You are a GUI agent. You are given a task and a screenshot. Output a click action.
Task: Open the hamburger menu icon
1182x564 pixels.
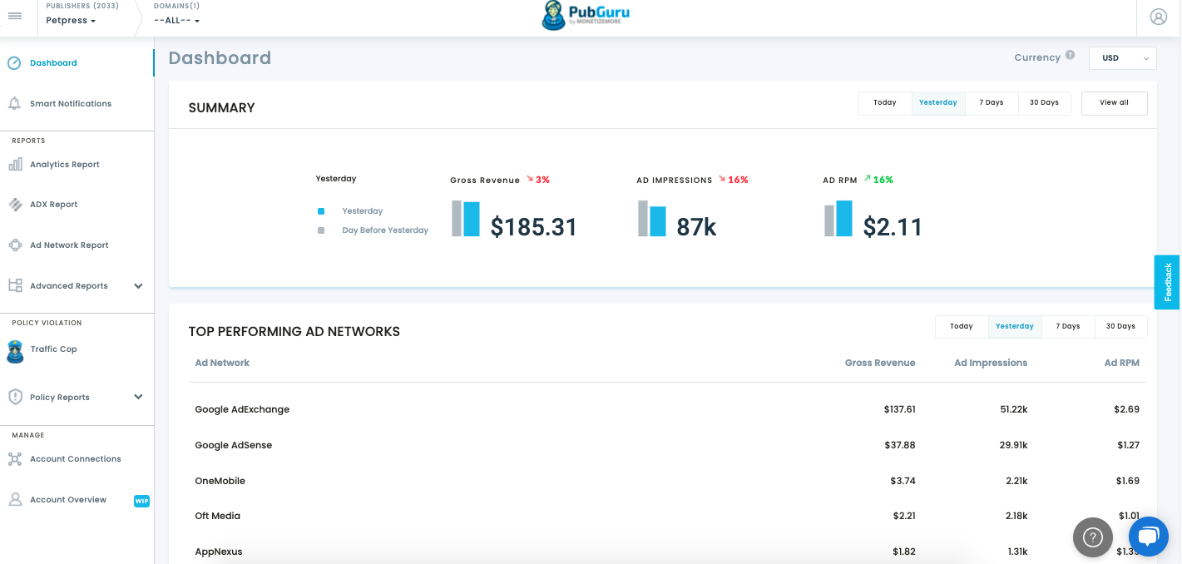[15, 16]
